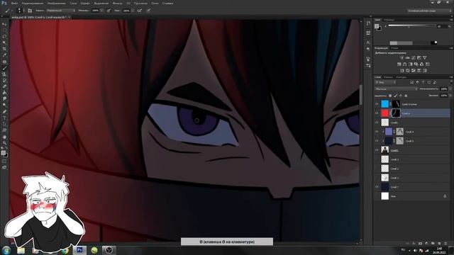454x255 pixels.
Task: Add a Color Balance adjustment
Action: point(405,64)
